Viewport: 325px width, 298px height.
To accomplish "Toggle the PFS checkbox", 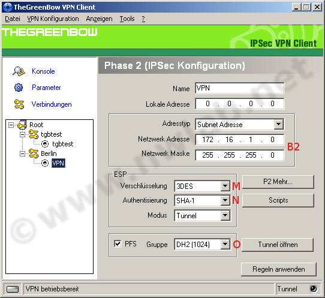I will coord(118,243).
